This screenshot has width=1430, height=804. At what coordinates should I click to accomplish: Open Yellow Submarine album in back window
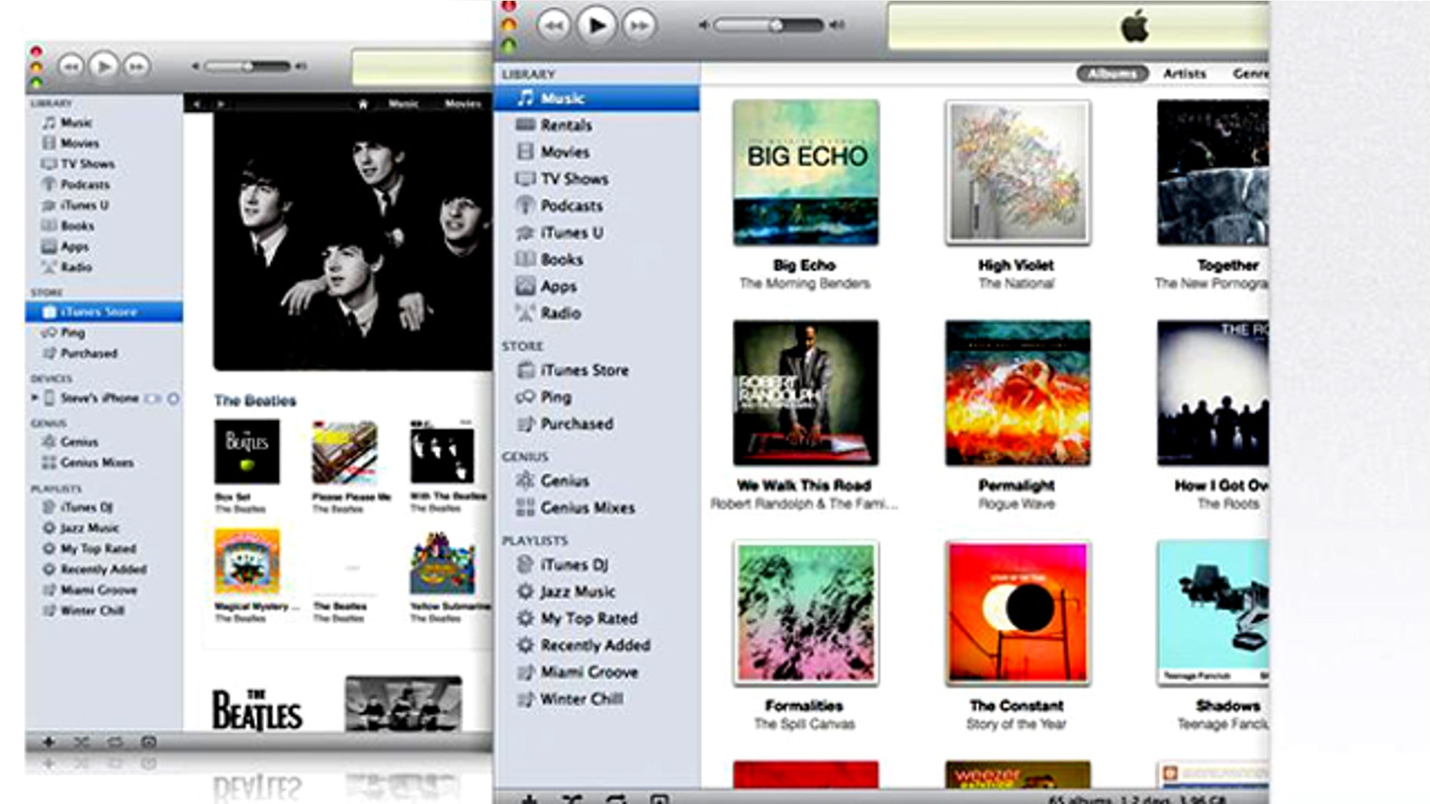coord(442,562)
